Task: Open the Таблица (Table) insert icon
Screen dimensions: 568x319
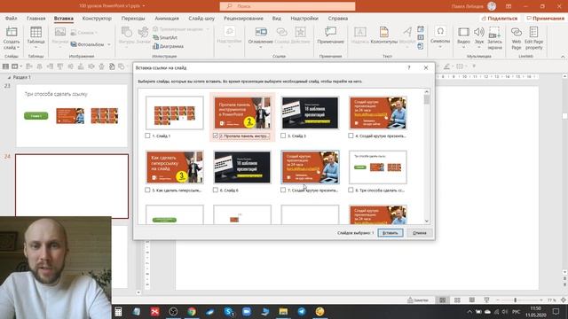Action: click(35, 33)
